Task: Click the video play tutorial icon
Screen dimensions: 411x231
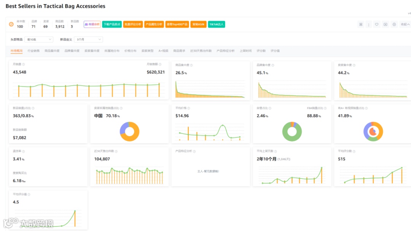Action: pyautogui.click(x=385, y=24)
